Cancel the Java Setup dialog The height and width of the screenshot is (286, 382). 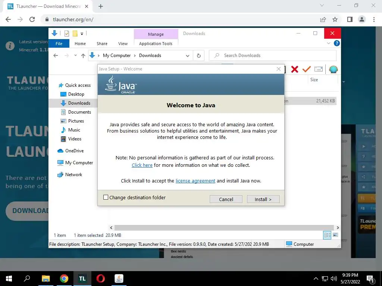[226, 199]
